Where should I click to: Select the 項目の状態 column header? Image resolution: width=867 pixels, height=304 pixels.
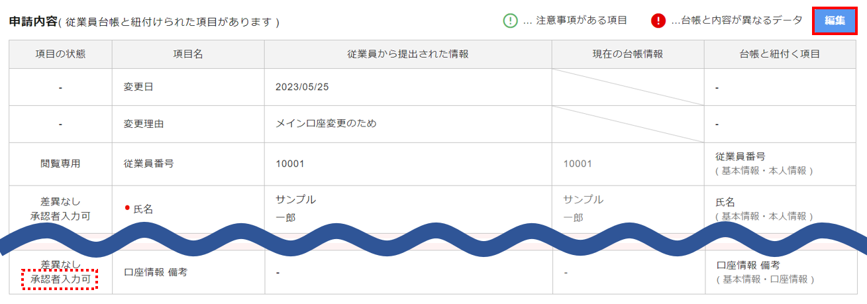pos(60,54)
